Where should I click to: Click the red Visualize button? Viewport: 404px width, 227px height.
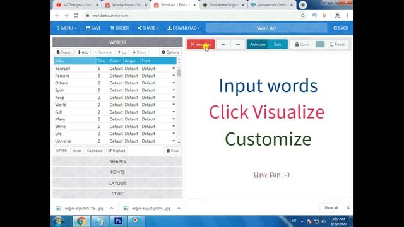click(x=201, y=44)
